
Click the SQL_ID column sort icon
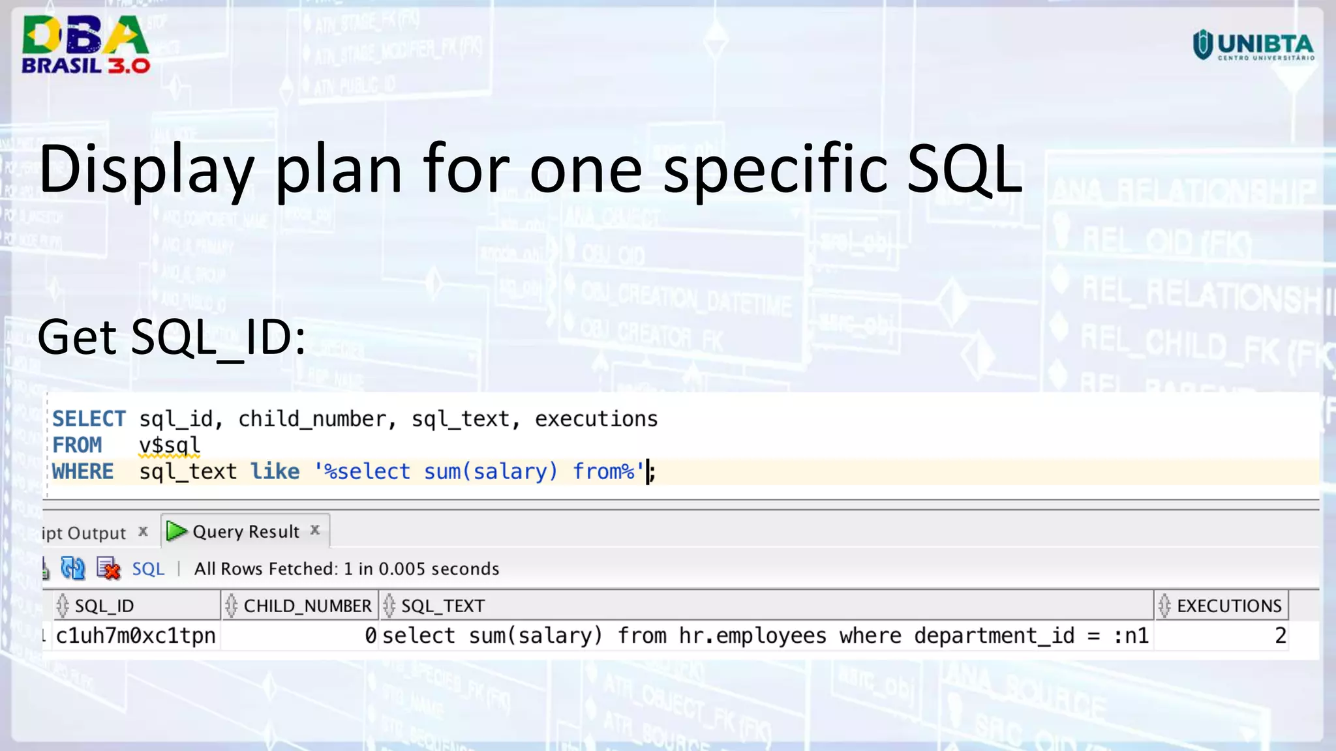pyautogui.click(x=63, y=606)
